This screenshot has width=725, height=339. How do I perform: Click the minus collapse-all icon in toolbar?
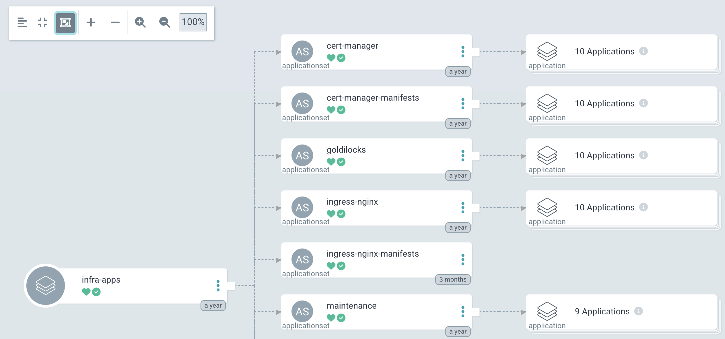[115, 22]
